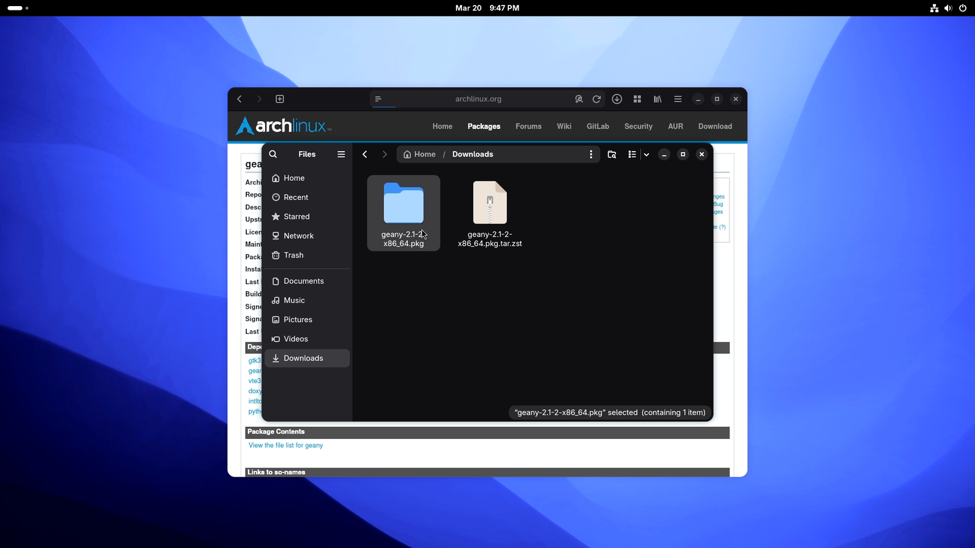The image size is (975, 548).
Task: Go forward in the browser window
Action: coord(259,99)
